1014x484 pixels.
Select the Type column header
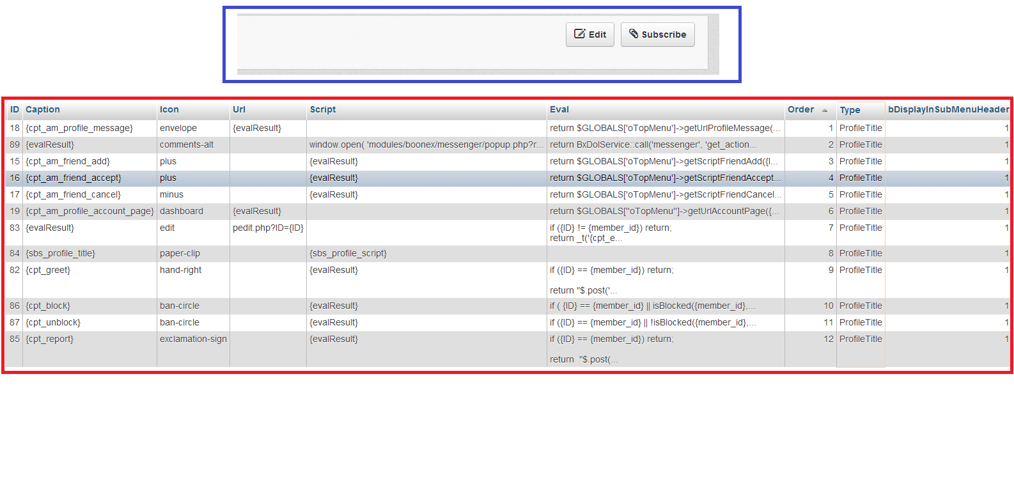850,110
